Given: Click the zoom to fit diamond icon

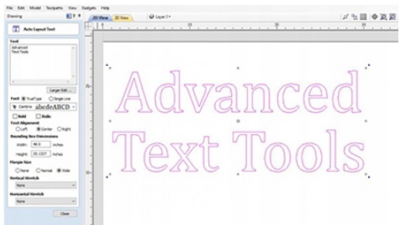Looking at the screenshot, I should 374,16.
